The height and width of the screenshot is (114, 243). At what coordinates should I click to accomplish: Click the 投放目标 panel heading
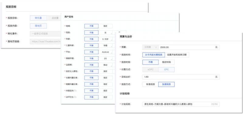coord(11,7)
